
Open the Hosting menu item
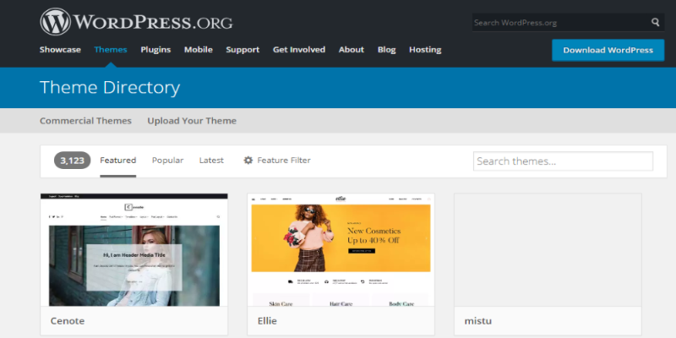coord(425,50)
